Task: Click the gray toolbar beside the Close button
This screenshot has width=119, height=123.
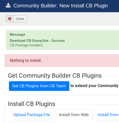Action: point(72,19)
